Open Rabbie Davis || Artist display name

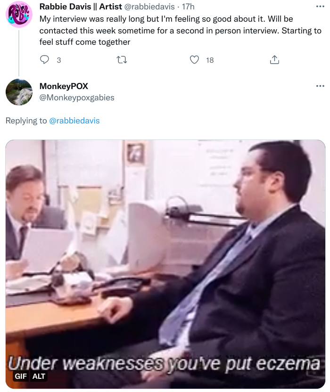(x=81, y=7)
